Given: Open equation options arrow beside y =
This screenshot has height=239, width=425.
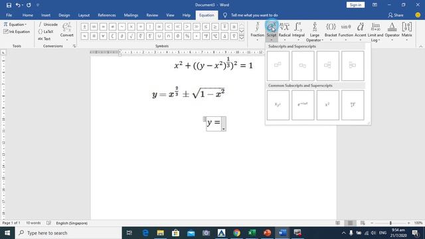Looking at the screenshot, I should [x=224, y=124].
